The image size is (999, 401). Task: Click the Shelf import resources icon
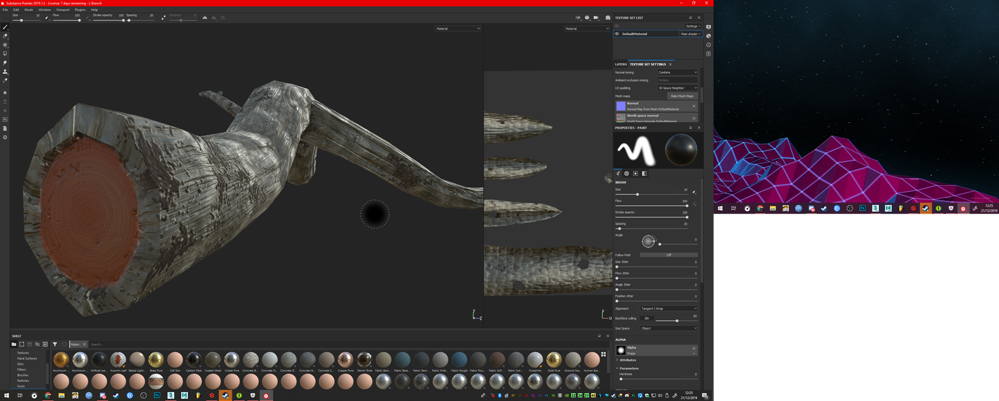45,344
